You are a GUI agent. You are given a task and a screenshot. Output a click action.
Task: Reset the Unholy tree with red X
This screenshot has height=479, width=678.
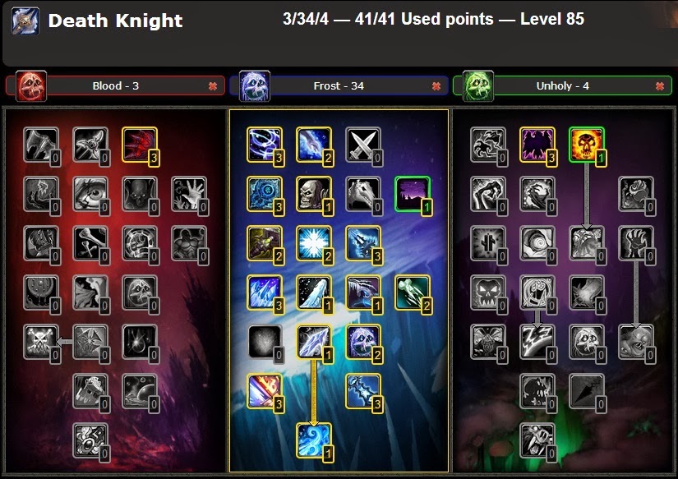(660, 86)
